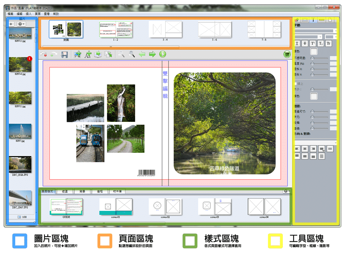Screen dimensions: 345x259
Task: Toggle the underline text style button
Action: coord(297,44)
